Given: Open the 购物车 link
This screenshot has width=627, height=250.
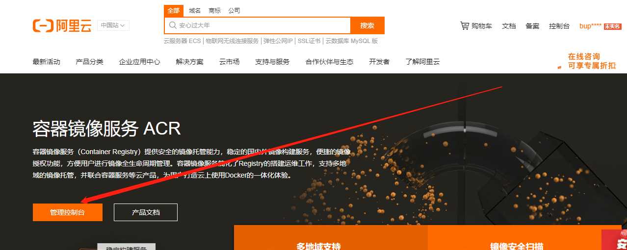Looking at the screenshot, I should pos(482,26).
